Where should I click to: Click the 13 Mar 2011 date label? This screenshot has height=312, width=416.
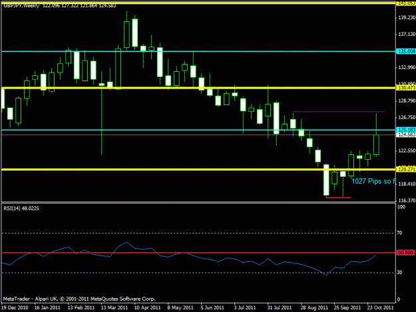(x=114, y=307)
